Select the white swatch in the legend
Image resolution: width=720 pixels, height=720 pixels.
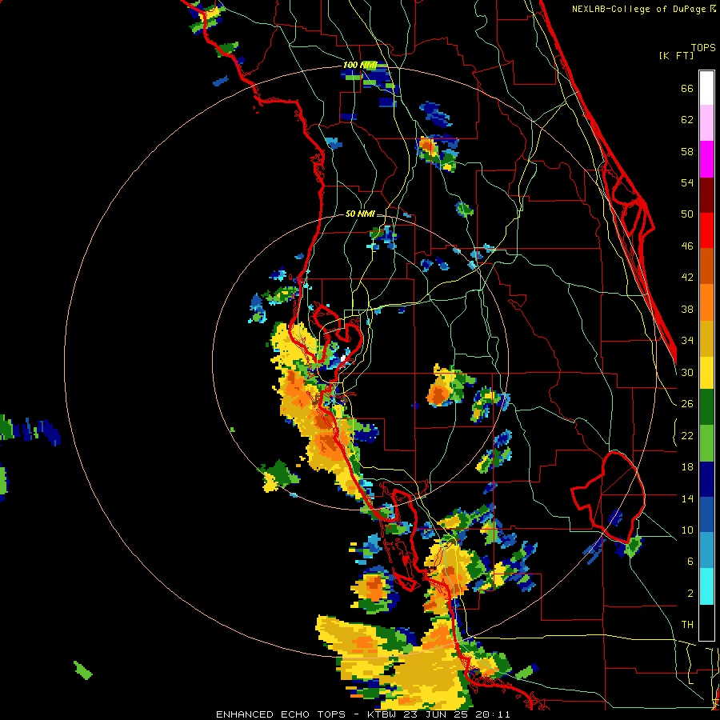click(x=706, y=88)
